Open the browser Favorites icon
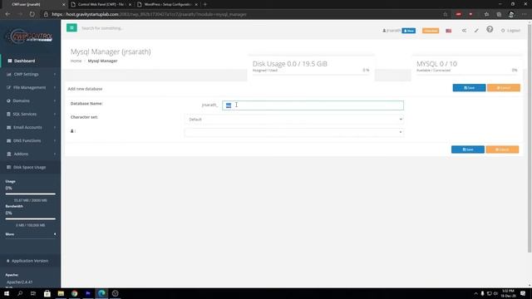The height and width of the screenshot is (299, 532). [x=486, y=14]
